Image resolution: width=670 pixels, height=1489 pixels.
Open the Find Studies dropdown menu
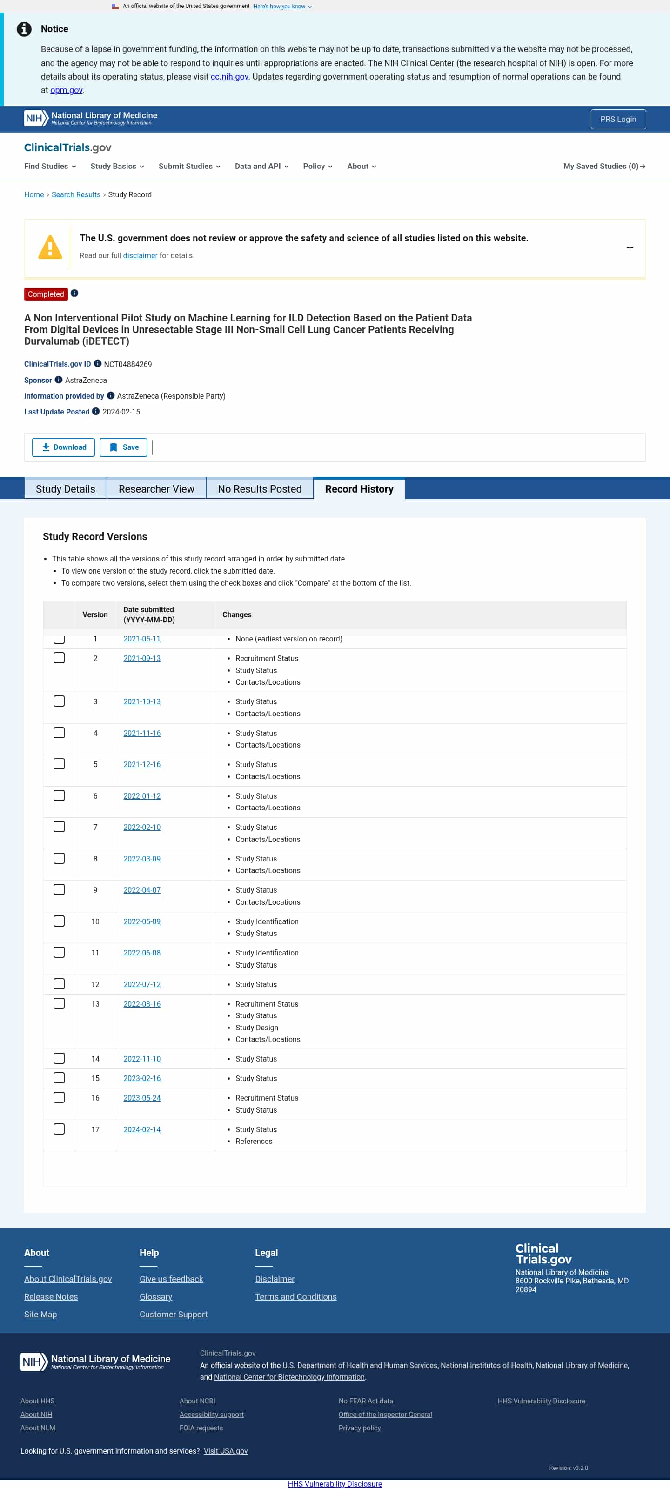(x=50, y=166)
